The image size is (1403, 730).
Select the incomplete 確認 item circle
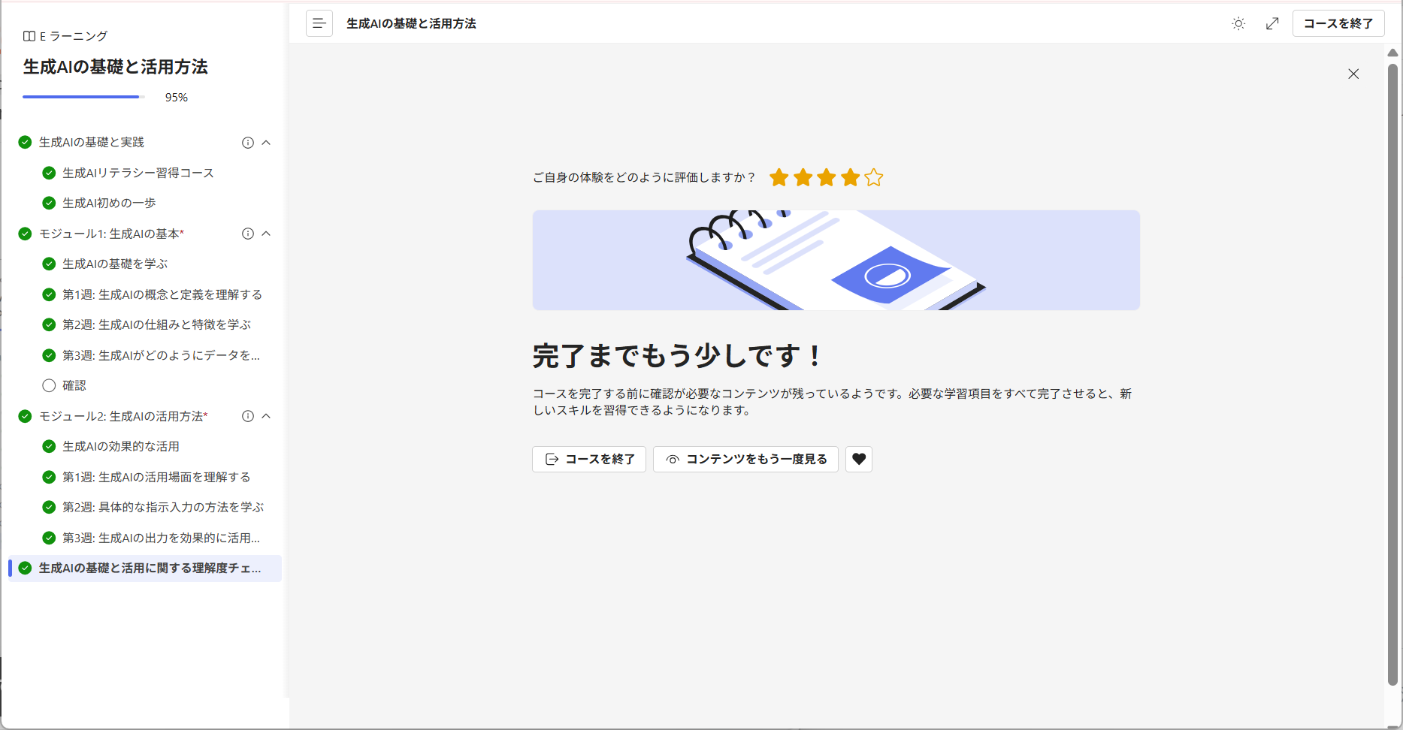pos(49,385)
